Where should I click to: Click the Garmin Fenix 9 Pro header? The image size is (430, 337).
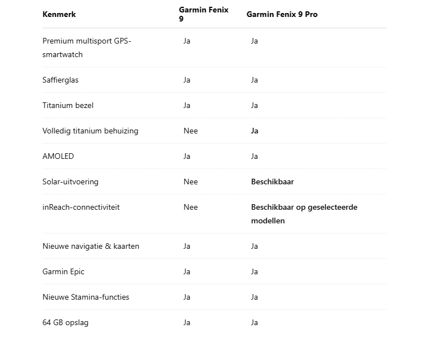pos(282,14)
